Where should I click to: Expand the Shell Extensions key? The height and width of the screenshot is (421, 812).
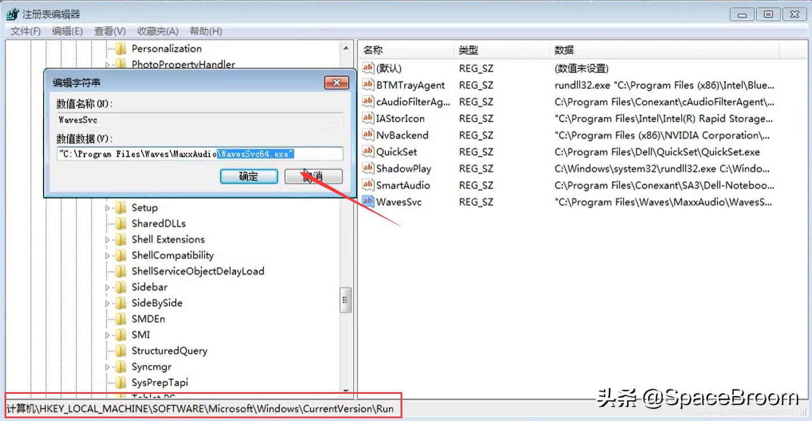coord(108,239)
